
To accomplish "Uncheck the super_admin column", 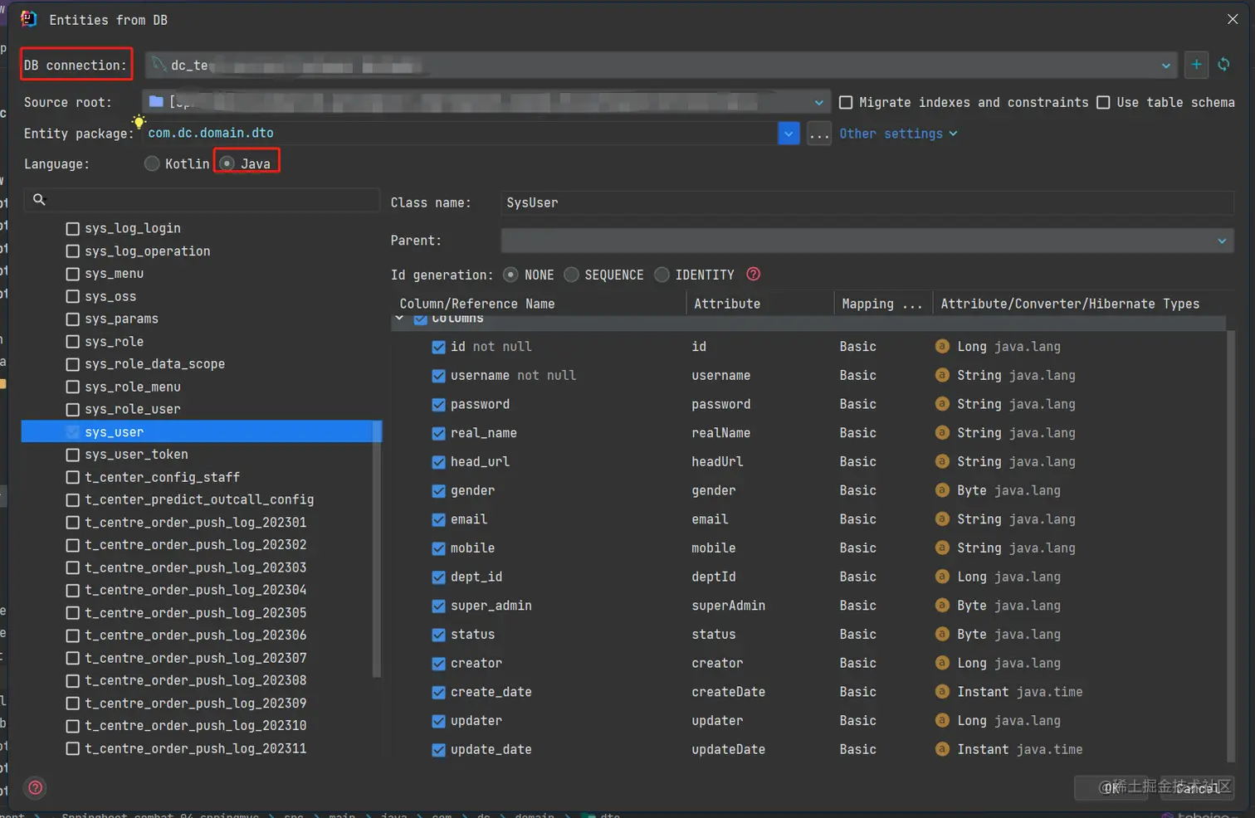I will [438, 606].
